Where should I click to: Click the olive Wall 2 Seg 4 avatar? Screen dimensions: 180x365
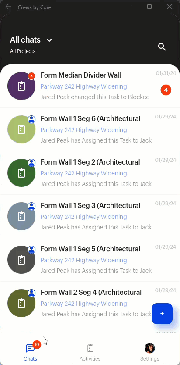(x=21, y=303)
